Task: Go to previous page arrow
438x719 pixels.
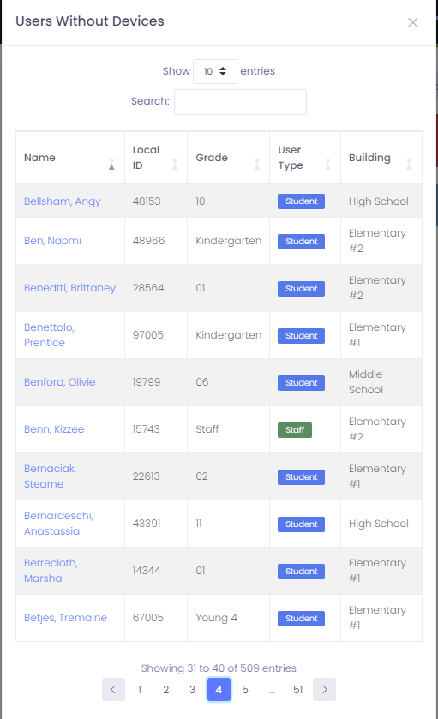Action: (113, 689)
